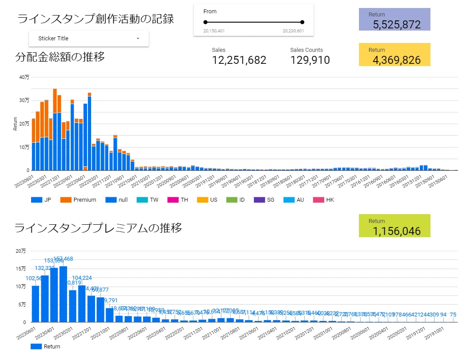
Task: Toggle the AU legend swatch
Action: (x=289, y=200)
